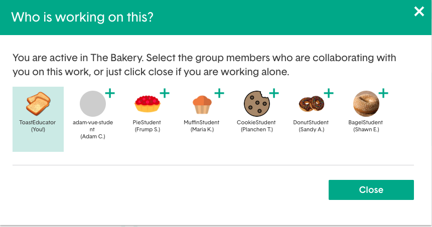Select the donuts avatar for DonutStudent
The height and width of the screenshot is (227, 432).
click(x=311, y=104)
